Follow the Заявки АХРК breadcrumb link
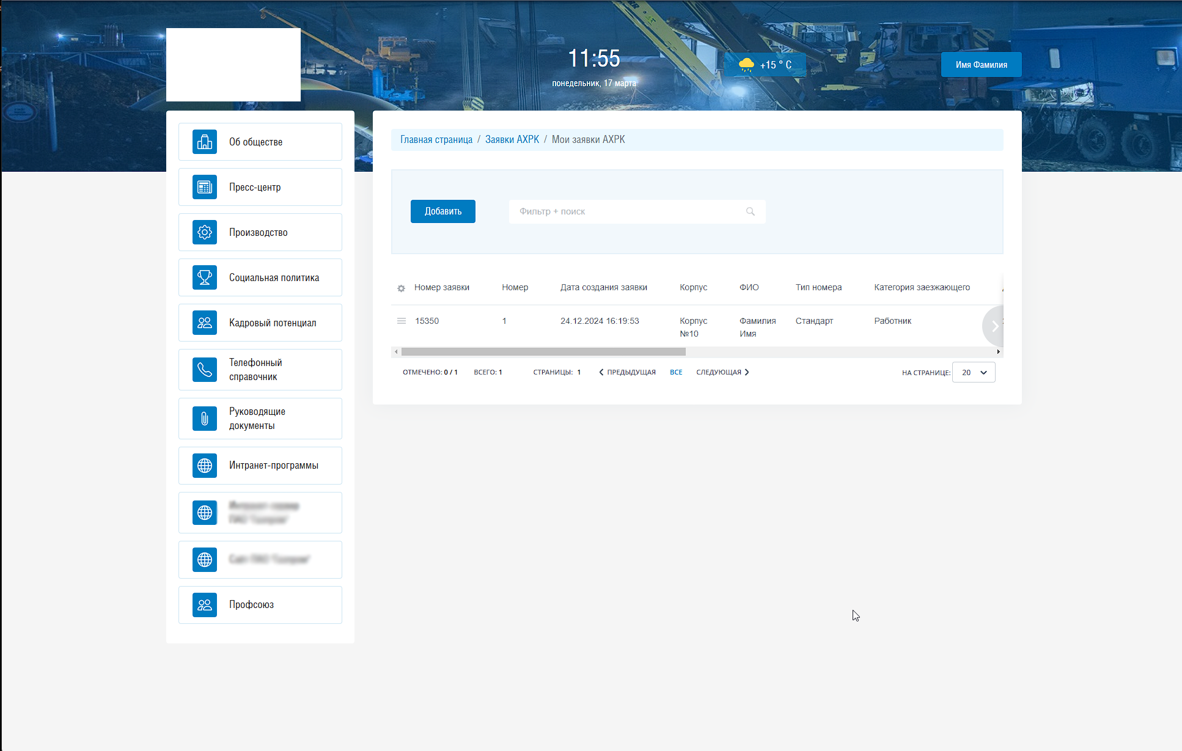The height and width of the screenshot is (751, 1182). (x=512, y=139)
